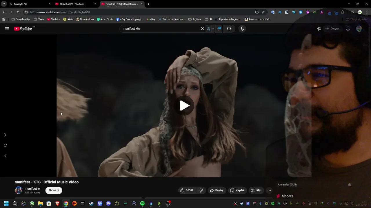Viewport: 371px width, 208px height.
Task: Reload the page in browser toolbar
Action: click(x=18, y=12)
